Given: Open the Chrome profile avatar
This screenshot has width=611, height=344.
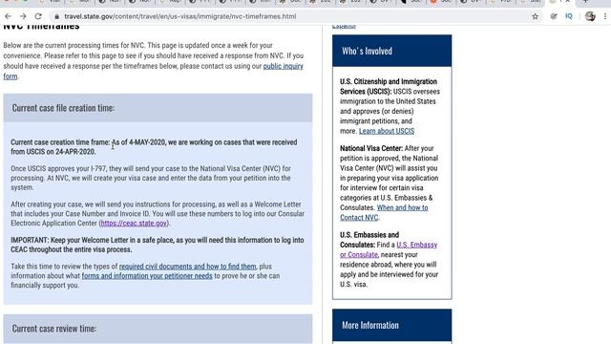Looking at the screenshot, I should [590, 16].
